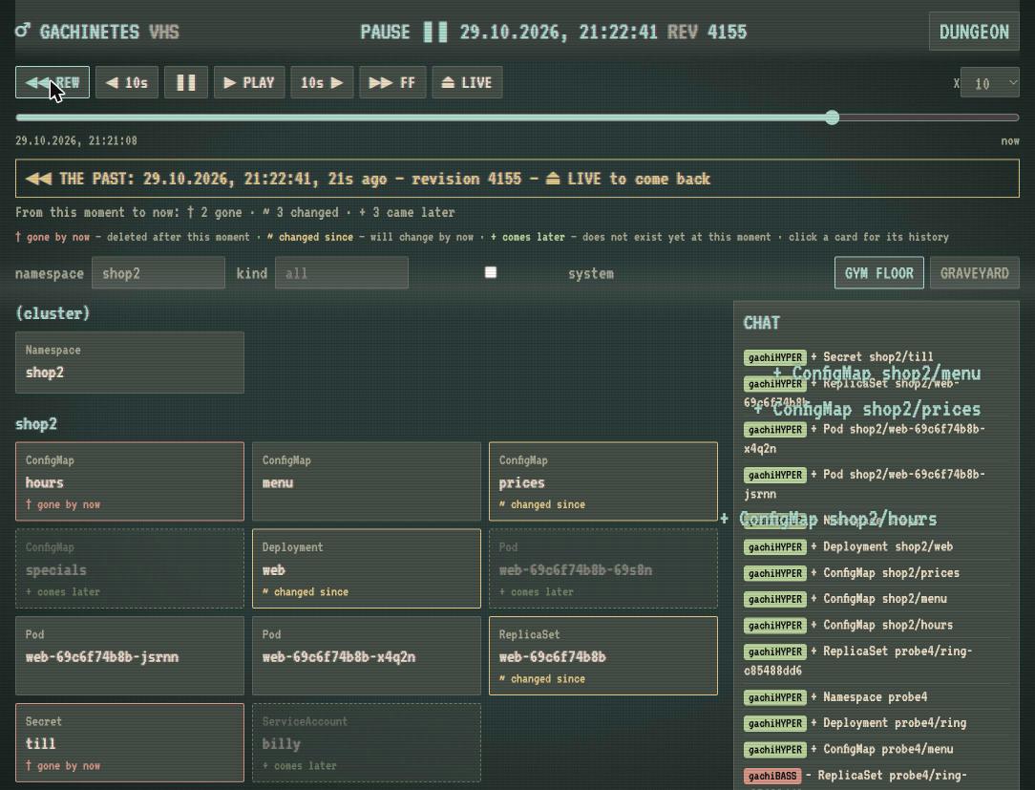Focus the namespace input field shop2
1035x790 pixels.
point(158,273)
